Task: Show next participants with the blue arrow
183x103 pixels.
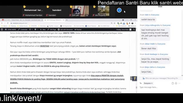Action: pos(119,10)
